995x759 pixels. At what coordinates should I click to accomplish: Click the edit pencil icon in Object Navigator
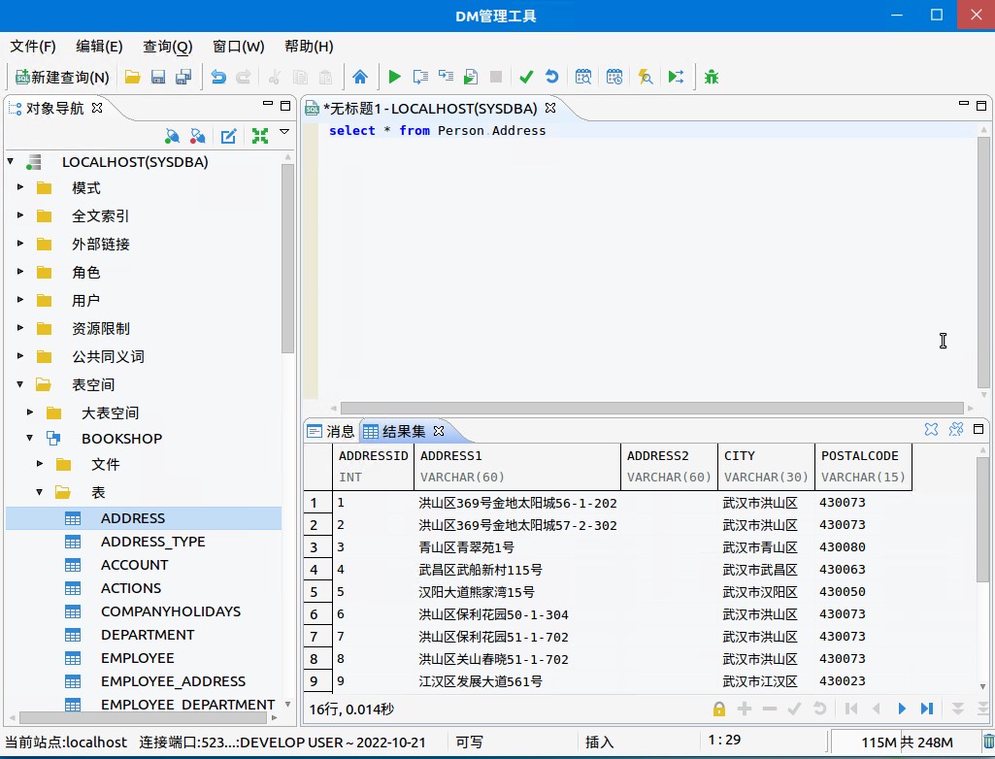(228, 136)
